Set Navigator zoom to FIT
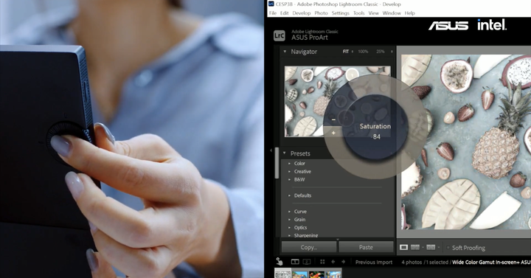This screenshot has width=531, height=278. (x=346, y=52)
